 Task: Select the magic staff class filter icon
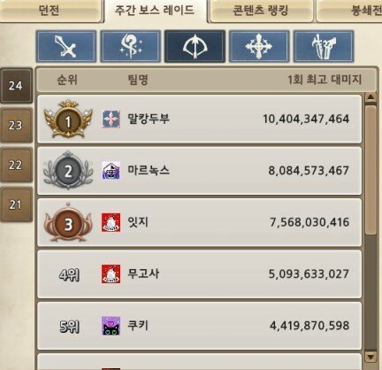coord(131,46)
